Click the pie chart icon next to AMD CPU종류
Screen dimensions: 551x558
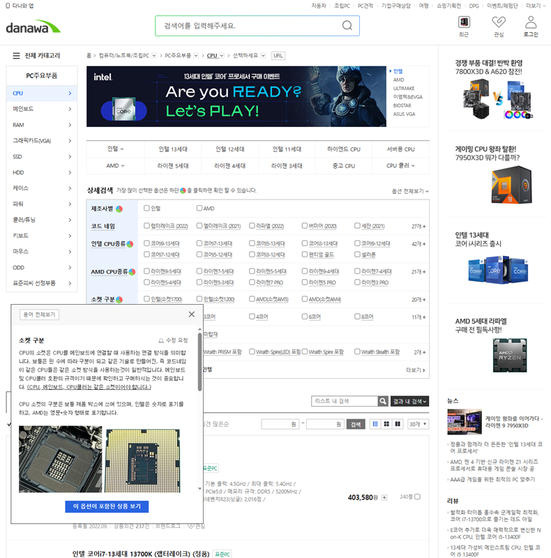(x=132, y=272)
